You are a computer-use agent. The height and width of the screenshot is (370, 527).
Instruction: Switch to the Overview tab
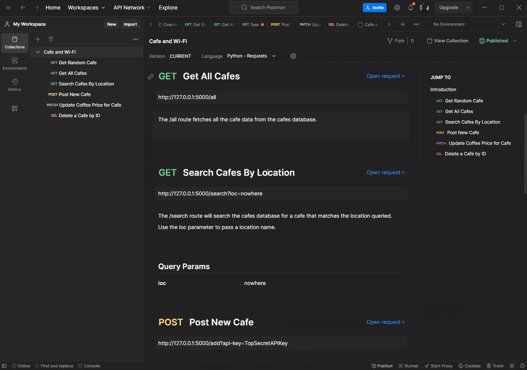(168, 25)
